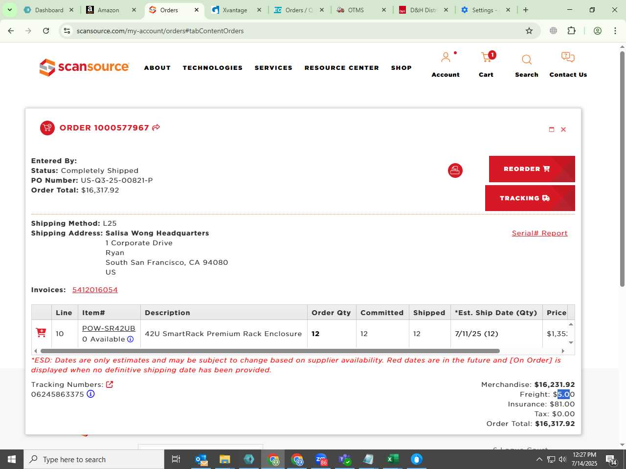626x469 pixels.
Task: Click table scroll down arrow
Action: (571, 343)
